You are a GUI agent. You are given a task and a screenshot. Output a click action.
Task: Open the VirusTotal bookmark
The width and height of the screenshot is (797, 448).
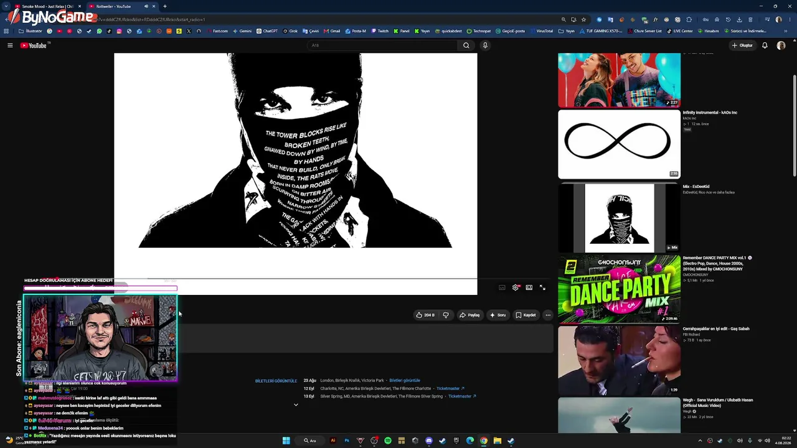(x=541, y=31)
